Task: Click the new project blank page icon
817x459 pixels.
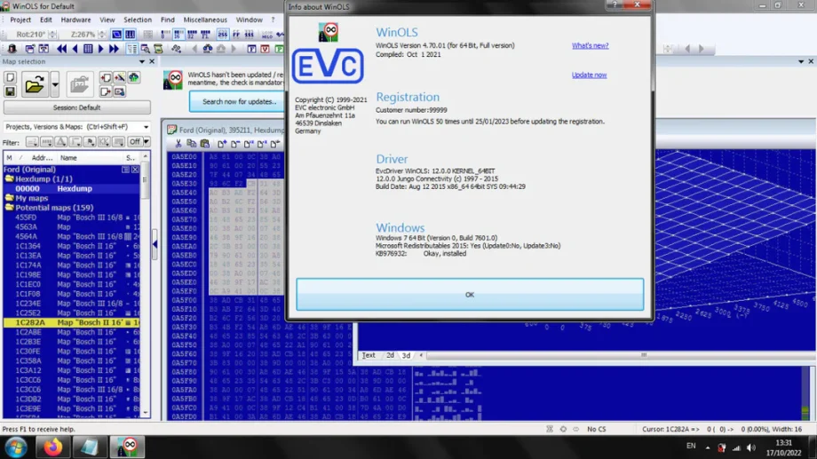Action: pyautogui.click(x=11, y=77)
